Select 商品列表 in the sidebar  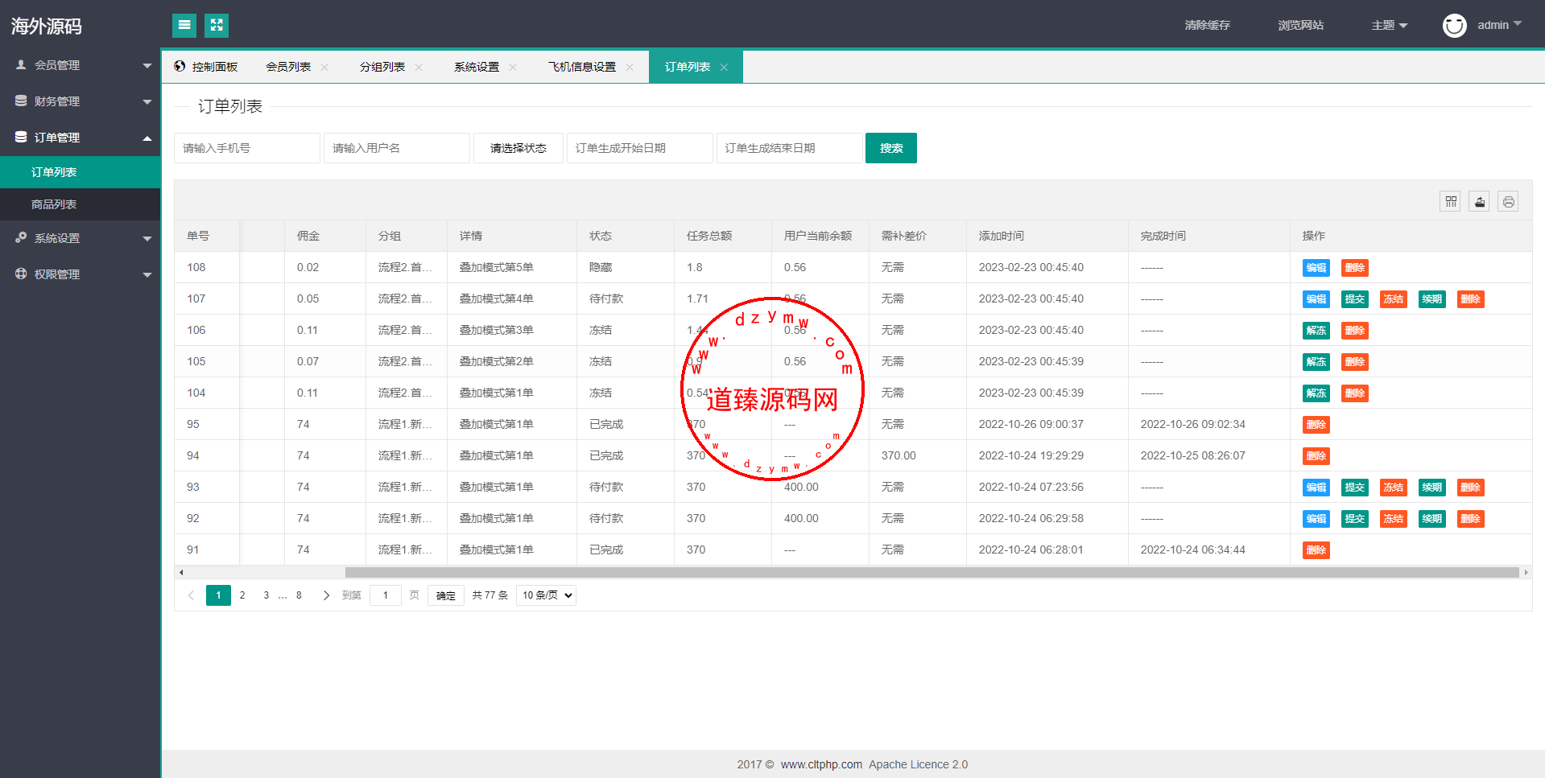[x=81, y=204]
